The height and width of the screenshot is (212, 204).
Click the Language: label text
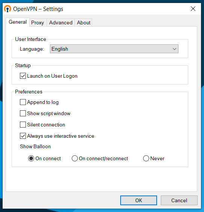[32, 49]
